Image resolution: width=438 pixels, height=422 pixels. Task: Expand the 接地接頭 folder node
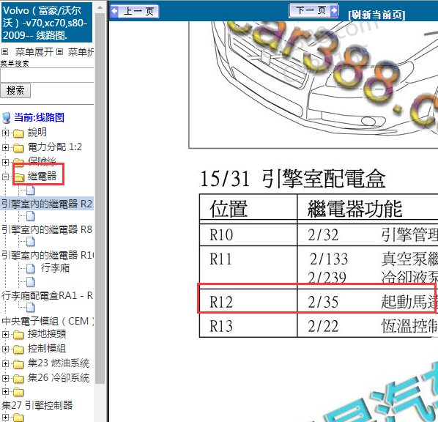[5, 334]
